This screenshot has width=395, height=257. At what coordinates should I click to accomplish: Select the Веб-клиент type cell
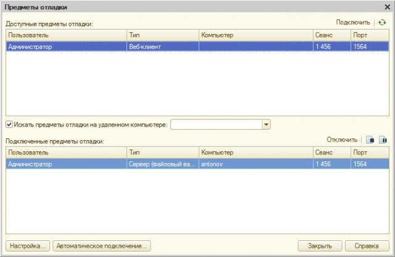pos(163,47)
